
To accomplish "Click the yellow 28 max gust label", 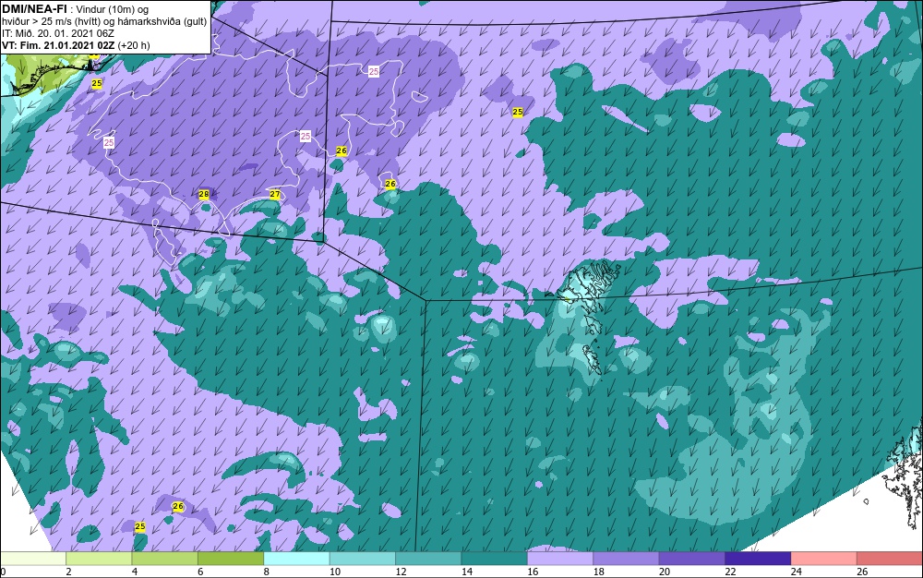I will (x=204, y=194).
